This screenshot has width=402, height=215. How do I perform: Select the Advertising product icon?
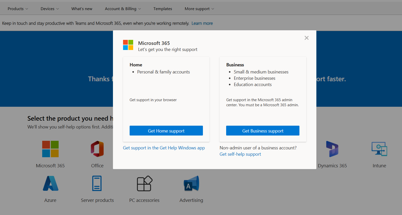click(x=192, y=183)
